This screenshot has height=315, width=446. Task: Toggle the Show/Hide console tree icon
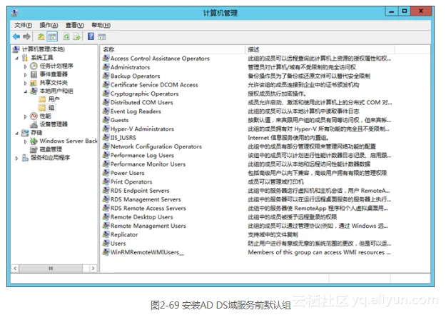pos(52,36)
